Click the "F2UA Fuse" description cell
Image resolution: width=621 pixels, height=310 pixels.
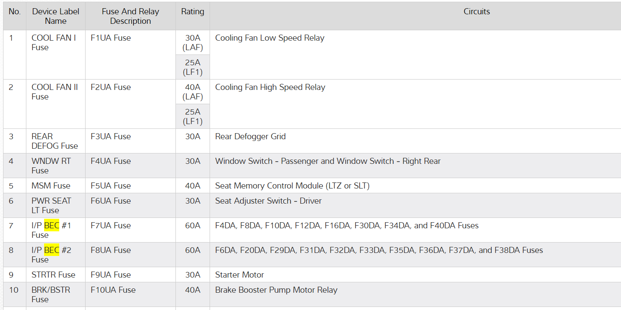[x=111, y=87]
